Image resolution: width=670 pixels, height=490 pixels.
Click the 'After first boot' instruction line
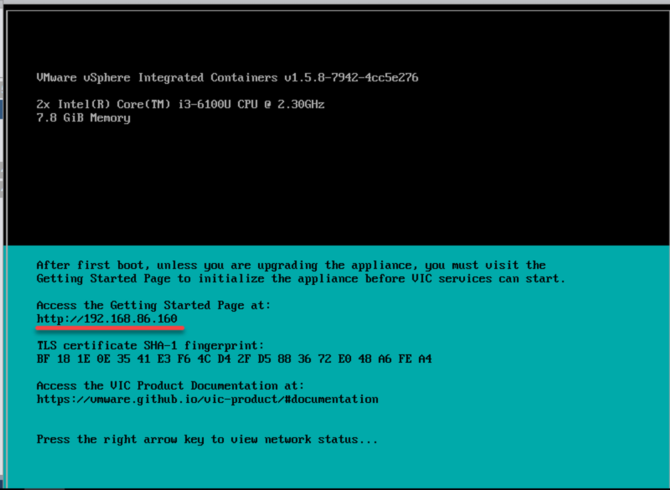click(x=291, y=265)
